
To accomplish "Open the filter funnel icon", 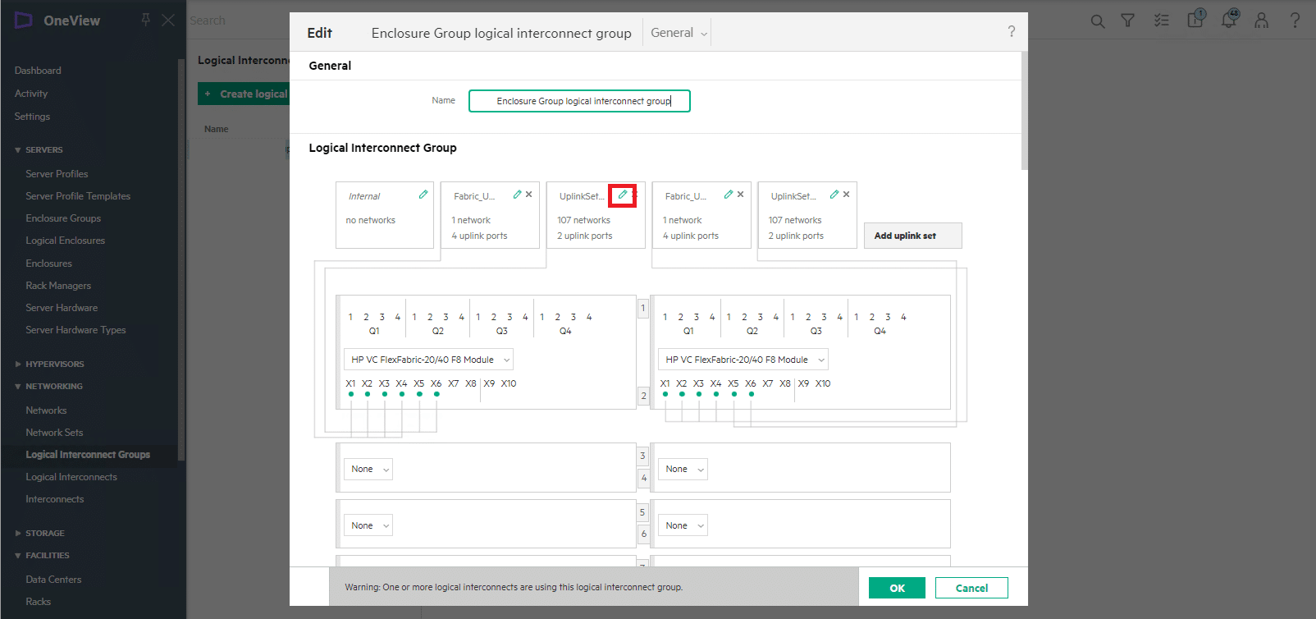I will pyautogui.click(x=1128, y=21).
